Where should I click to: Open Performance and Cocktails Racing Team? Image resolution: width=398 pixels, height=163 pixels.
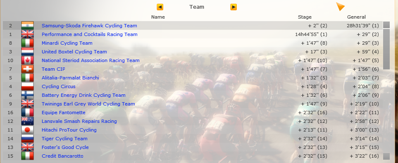90,34
